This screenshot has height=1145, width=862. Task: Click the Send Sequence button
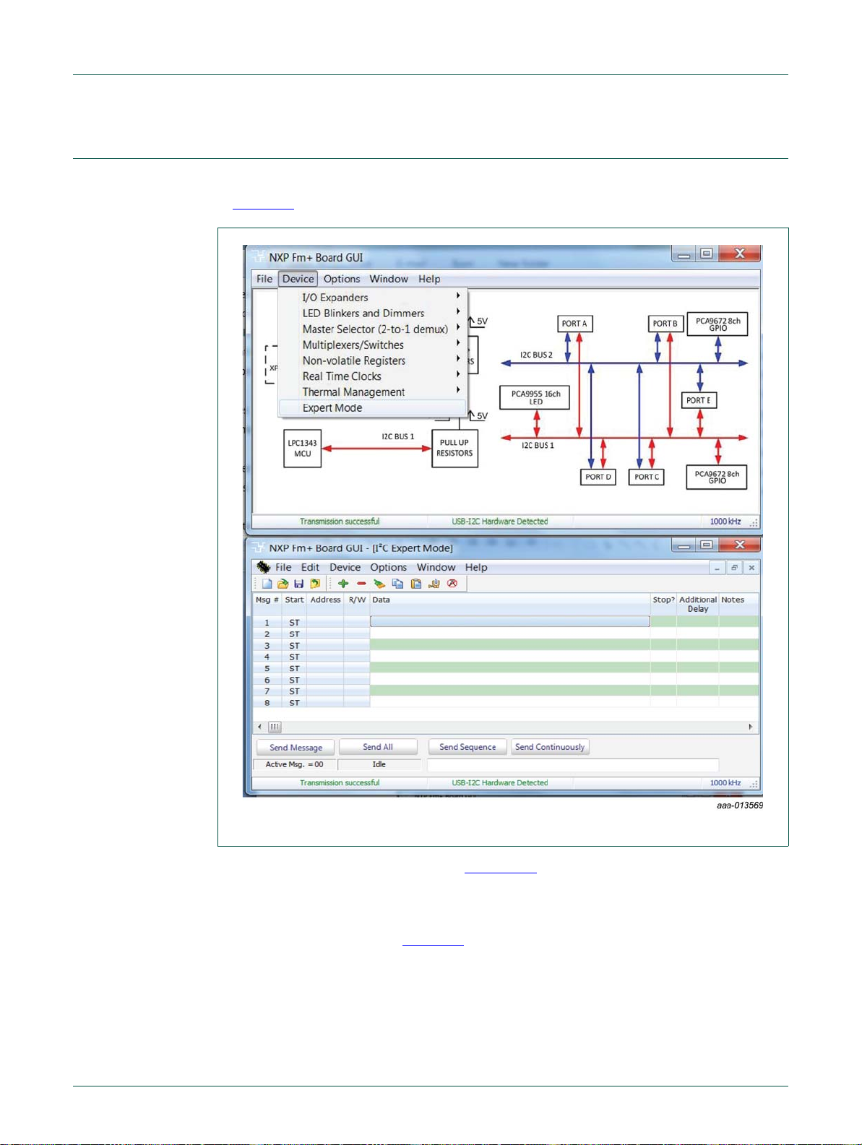pos(467,747)
